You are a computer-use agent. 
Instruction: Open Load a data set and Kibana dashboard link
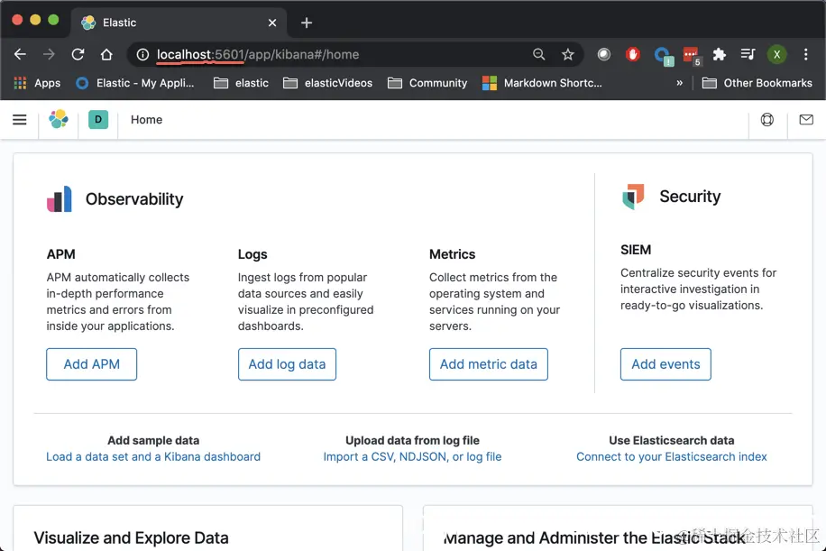(x=153, y=456)
